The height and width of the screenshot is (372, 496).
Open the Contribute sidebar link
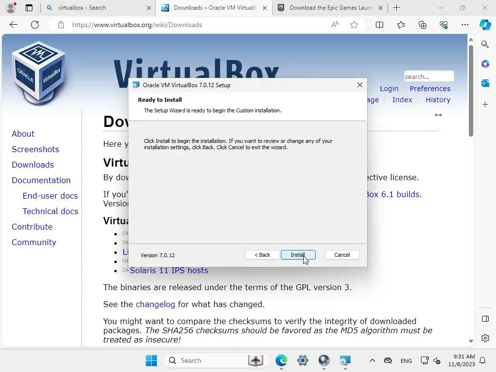point(32,227)
